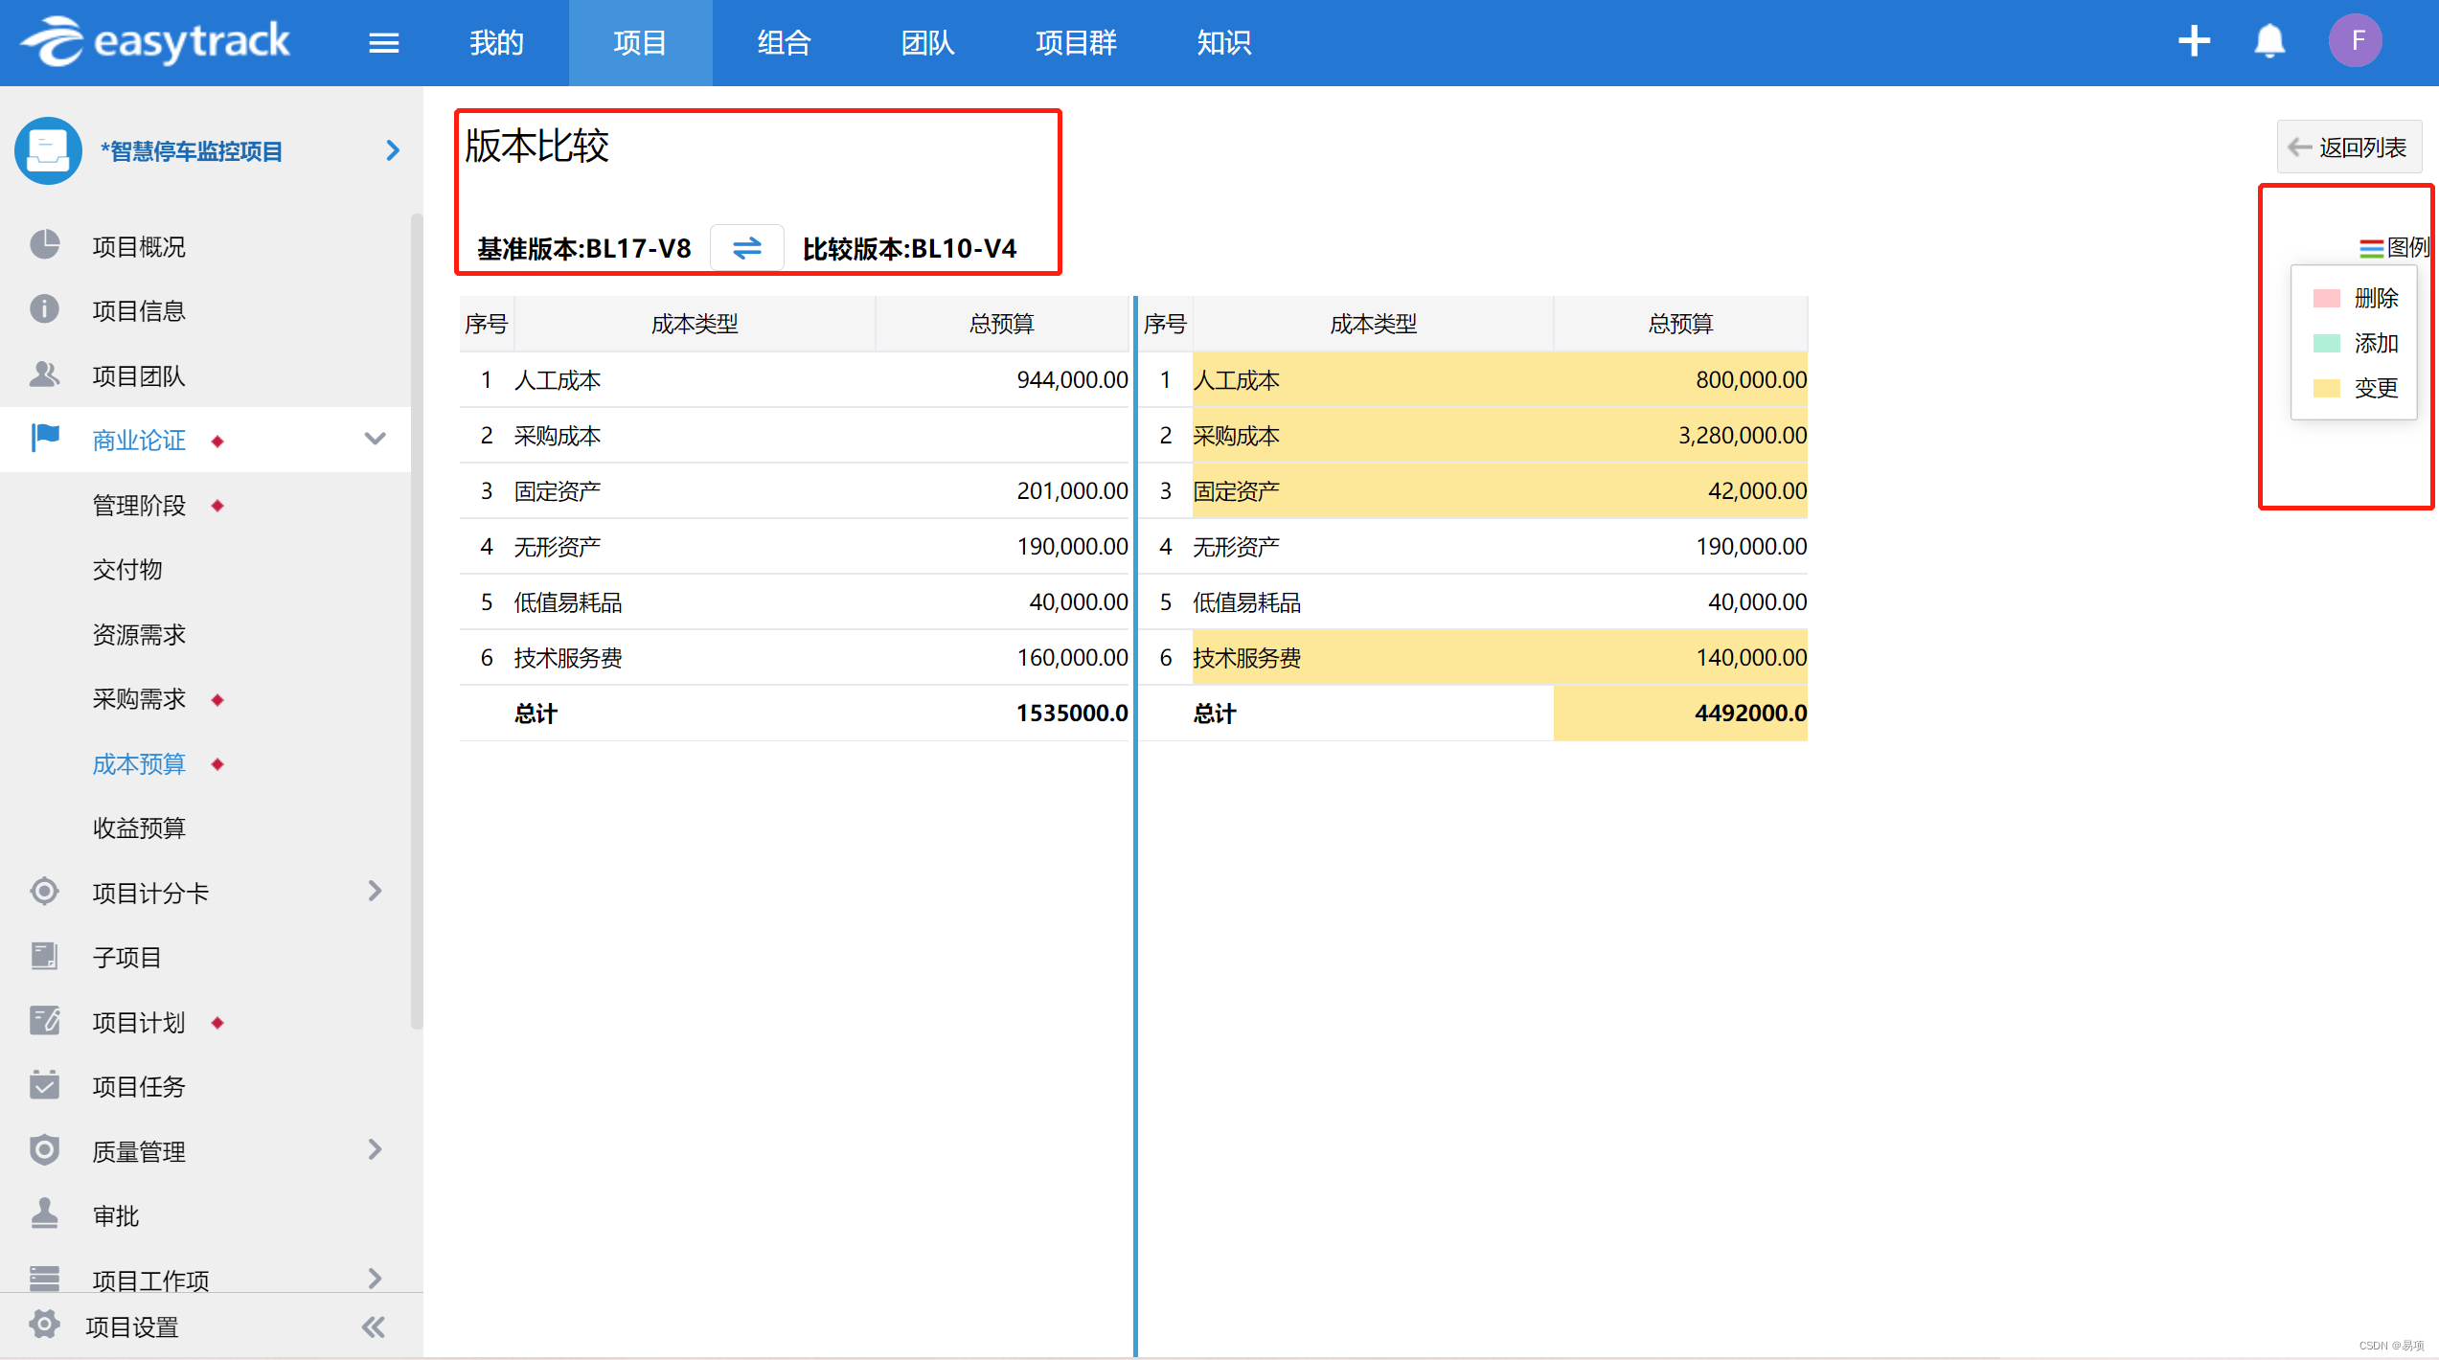Expand project switcher next to 智慧停车监控项目
This screenshot has height=1360, width=2439.
(x=392, y=150)
